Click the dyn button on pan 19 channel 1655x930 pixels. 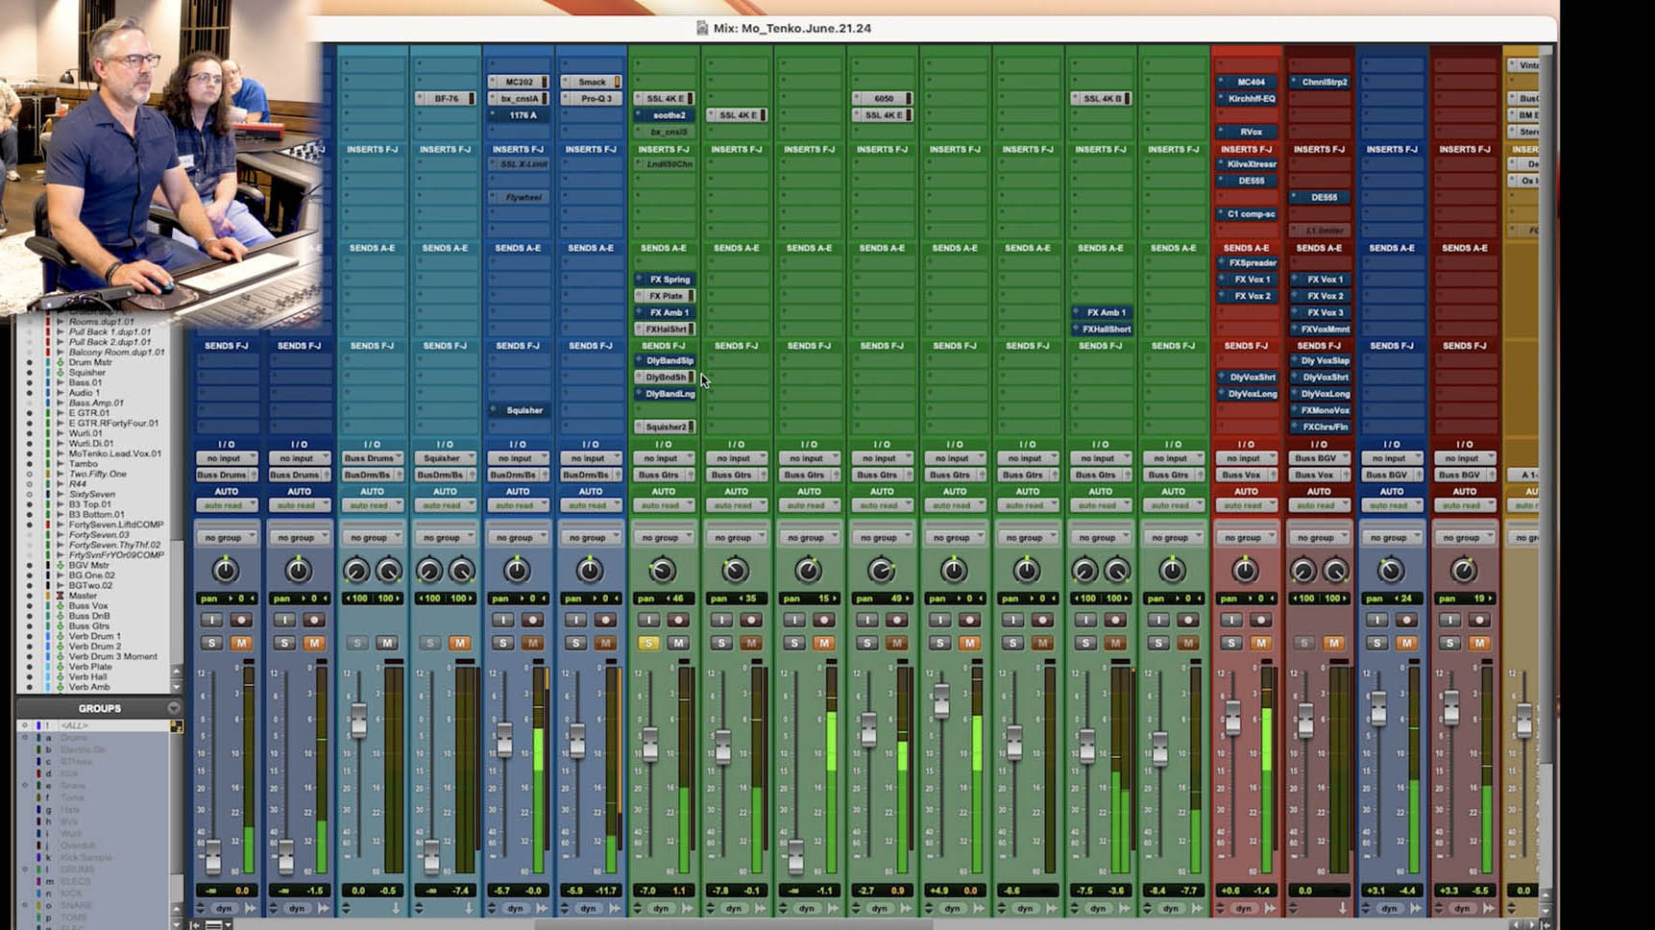tap(1462, 908)
